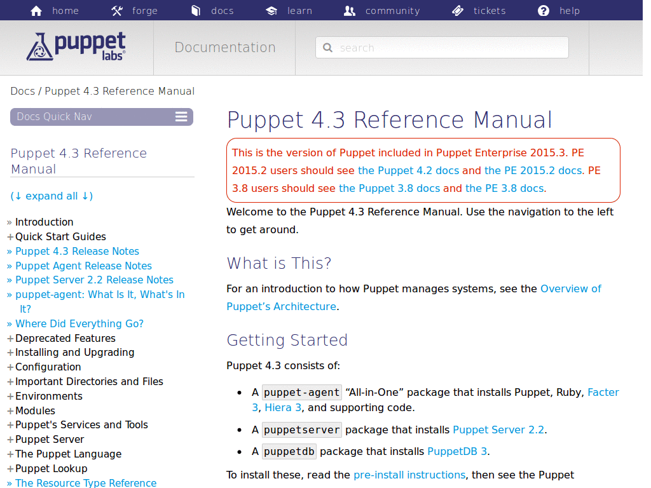Click the home house icon
This screenshot has height=488, width=651.
tap(36, 11)
